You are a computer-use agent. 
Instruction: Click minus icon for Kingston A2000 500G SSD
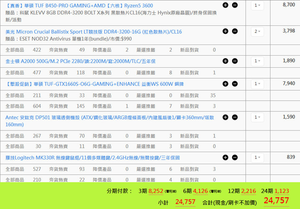tap(235, 61)
